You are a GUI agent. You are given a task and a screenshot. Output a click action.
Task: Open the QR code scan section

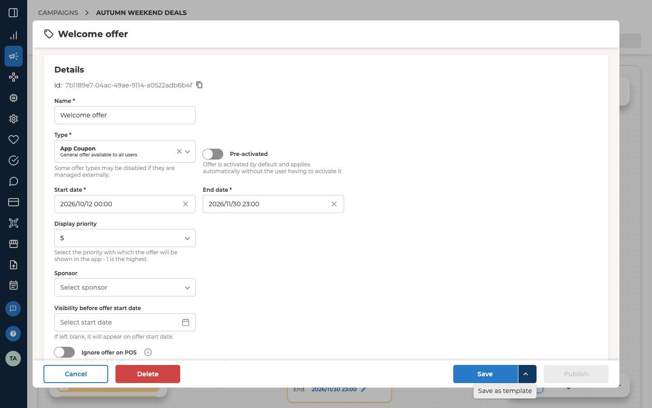point(14,223)
